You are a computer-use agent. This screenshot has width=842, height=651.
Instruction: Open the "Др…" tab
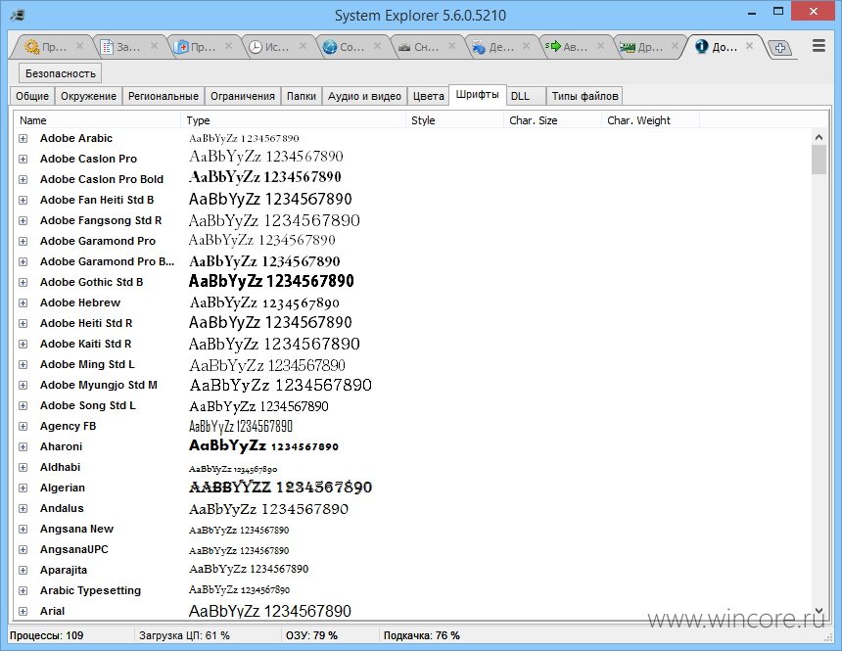644,47
